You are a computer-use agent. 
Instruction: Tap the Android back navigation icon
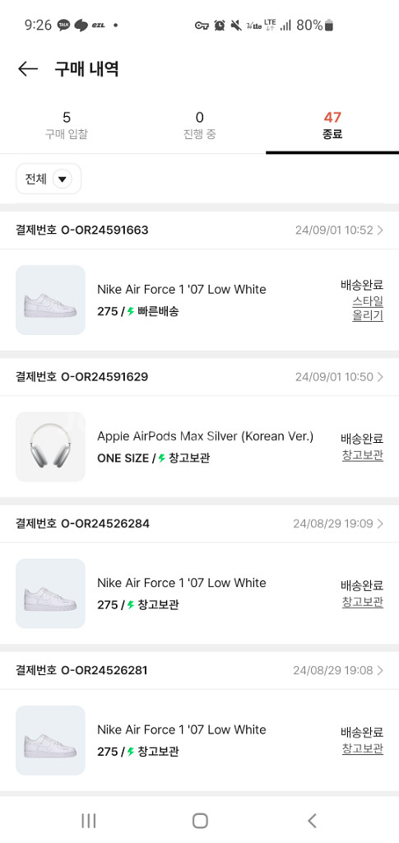312,821
